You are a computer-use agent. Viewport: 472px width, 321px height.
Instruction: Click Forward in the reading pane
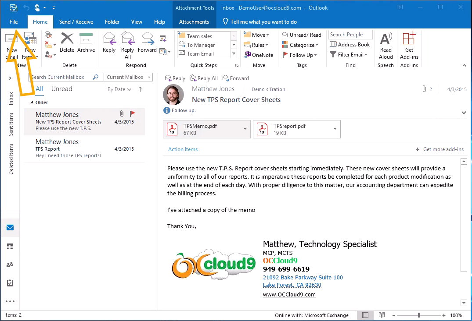click(236, 78)
